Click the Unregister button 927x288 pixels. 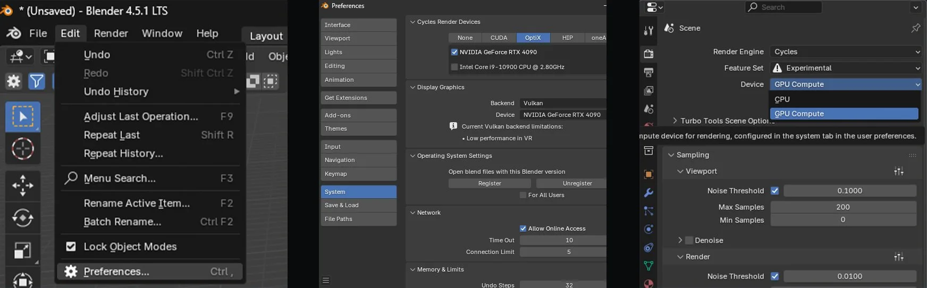[x=571, y=183]
